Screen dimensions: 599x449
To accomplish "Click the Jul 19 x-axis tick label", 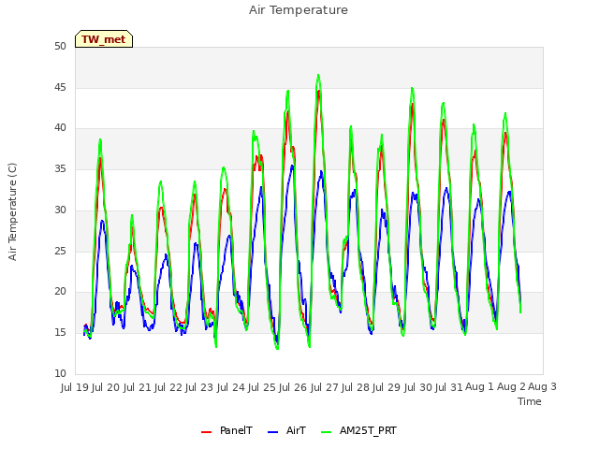I will (x=75, y=387).
